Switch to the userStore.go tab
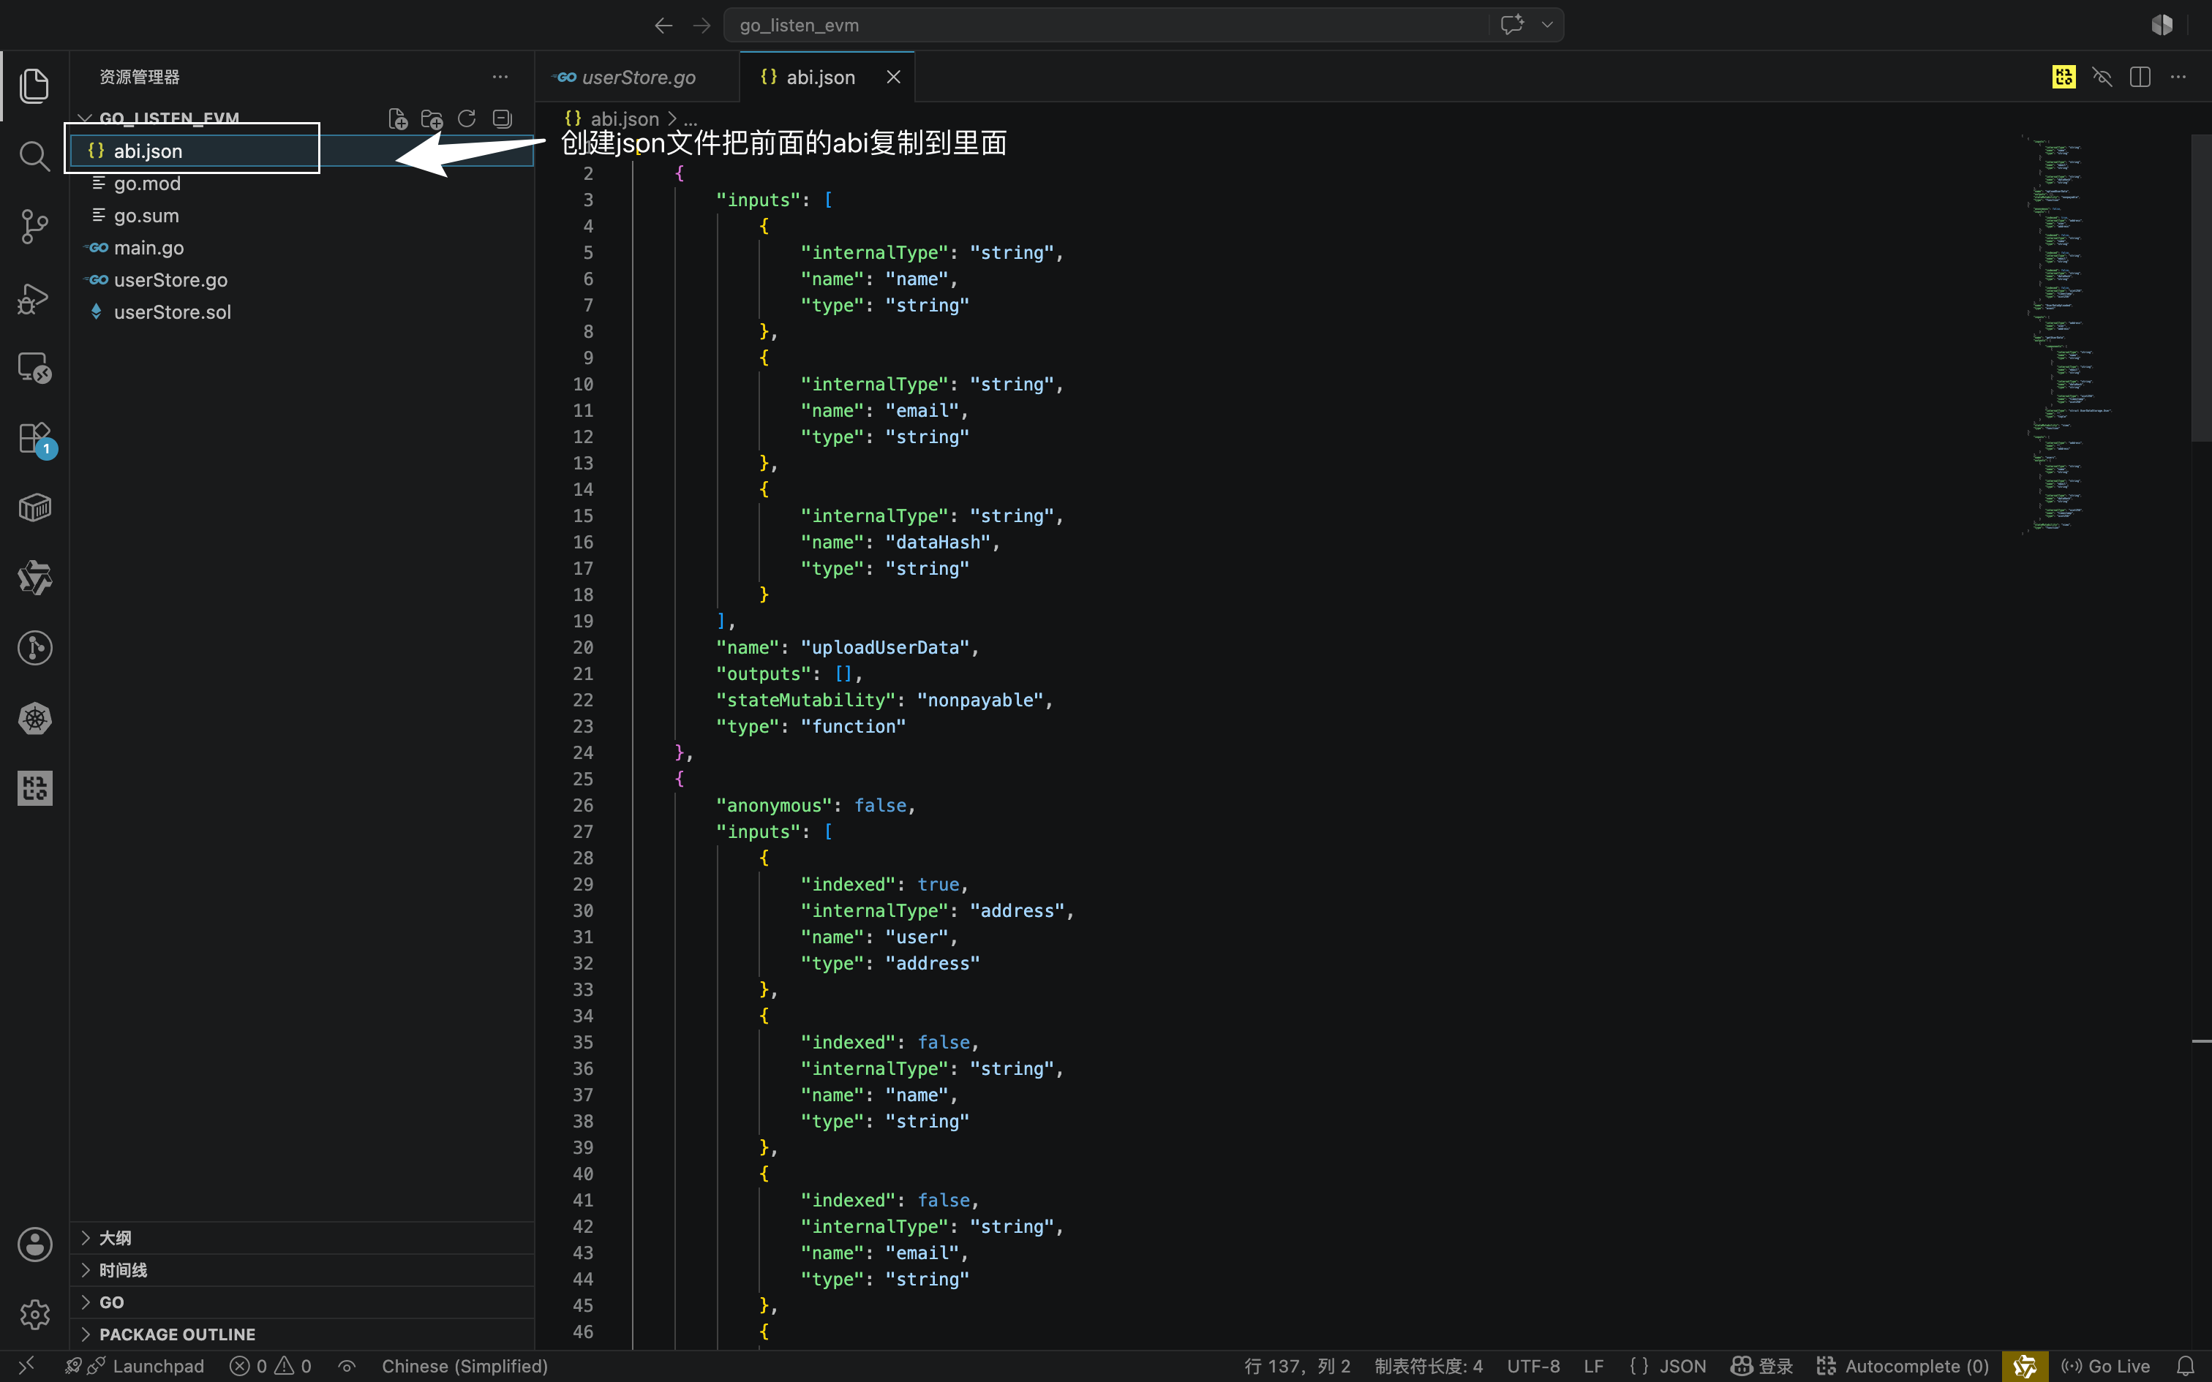 pos(637,78)
